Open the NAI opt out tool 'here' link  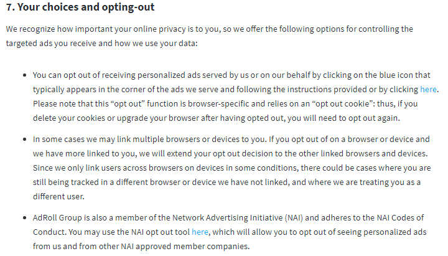(200, 232)
